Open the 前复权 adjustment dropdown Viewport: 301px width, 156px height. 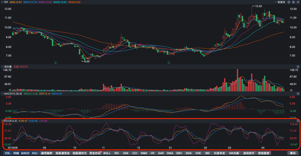pos(280,2)
